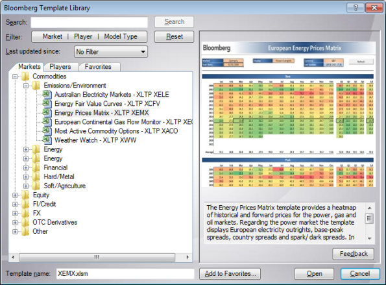Click the description scroll up arrow
The image size is (386, 285).
370,208
